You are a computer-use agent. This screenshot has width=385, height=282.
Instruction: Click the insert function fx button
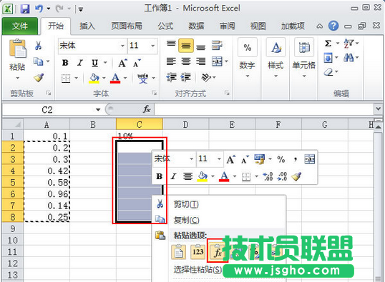point(147,109)
